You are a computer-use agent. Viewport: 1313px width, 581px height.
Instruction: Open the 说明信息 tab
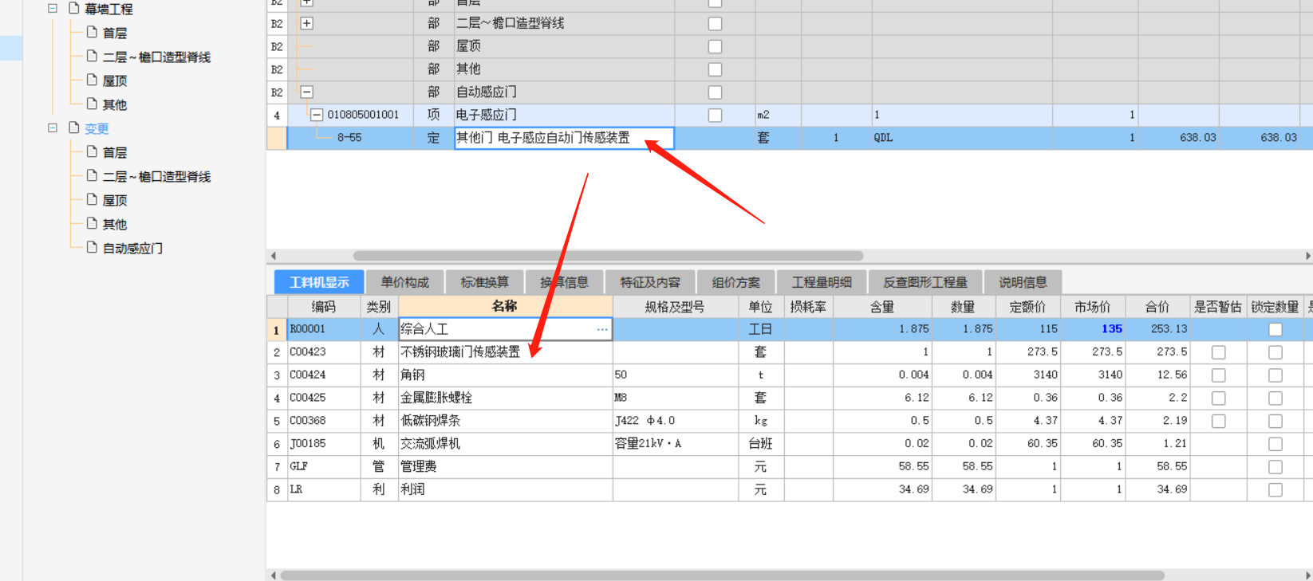pos(1023,282)
